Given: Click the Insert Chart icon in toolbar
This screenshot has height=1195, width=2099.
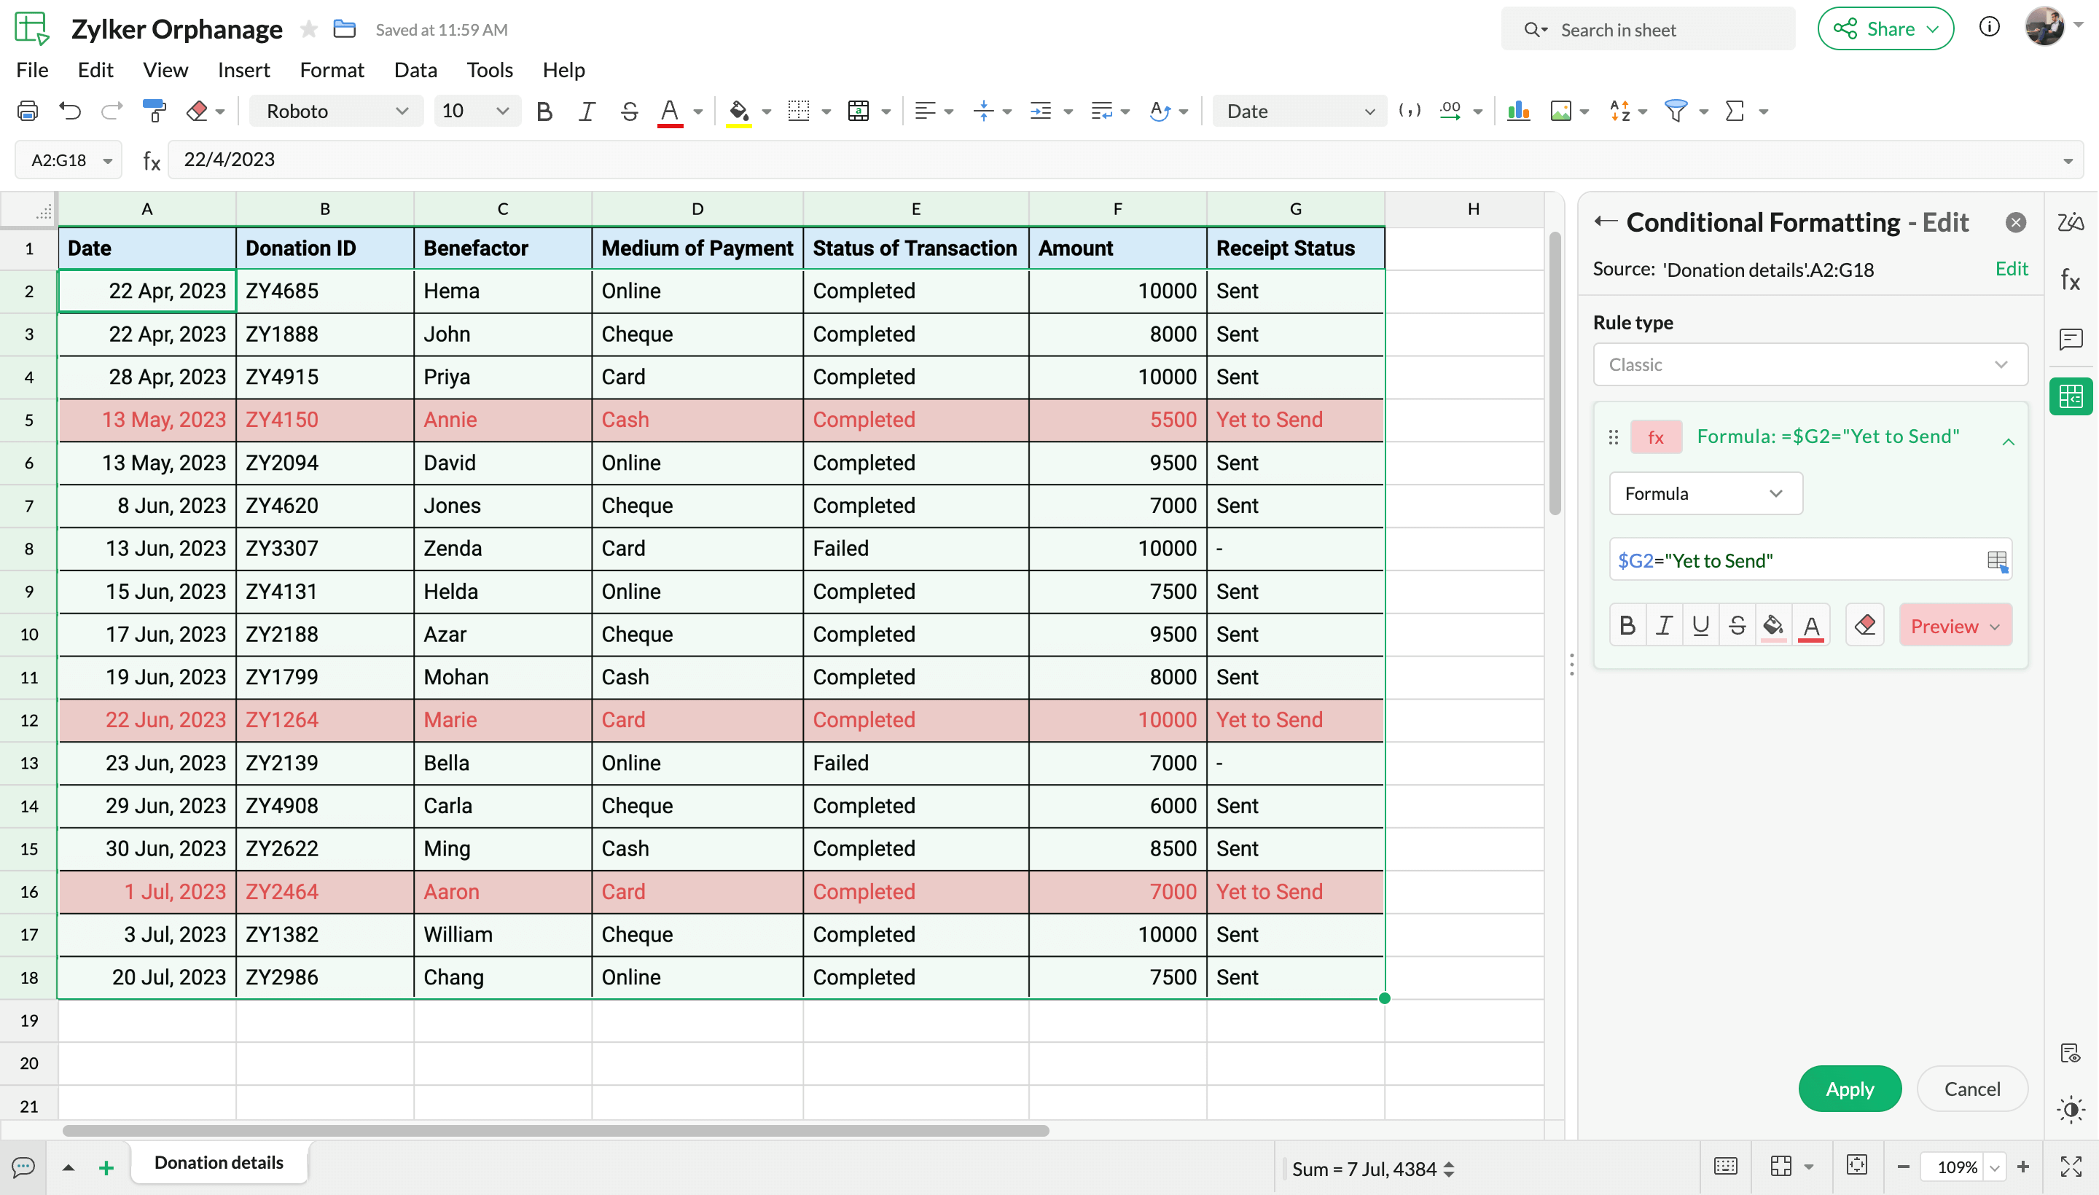Looking at the screenshot, I should click(1518, 111).
